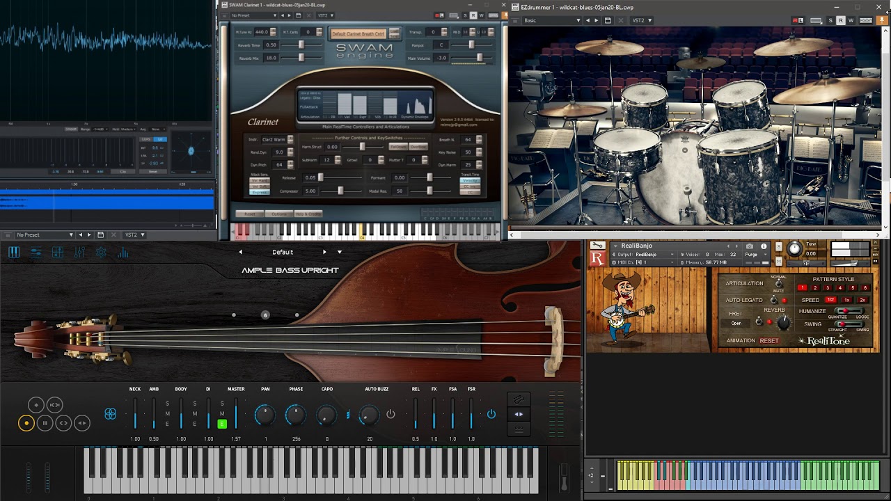Select pattern style 4 in RealiBanjo
891x501 pixels.
click(840, 288)
